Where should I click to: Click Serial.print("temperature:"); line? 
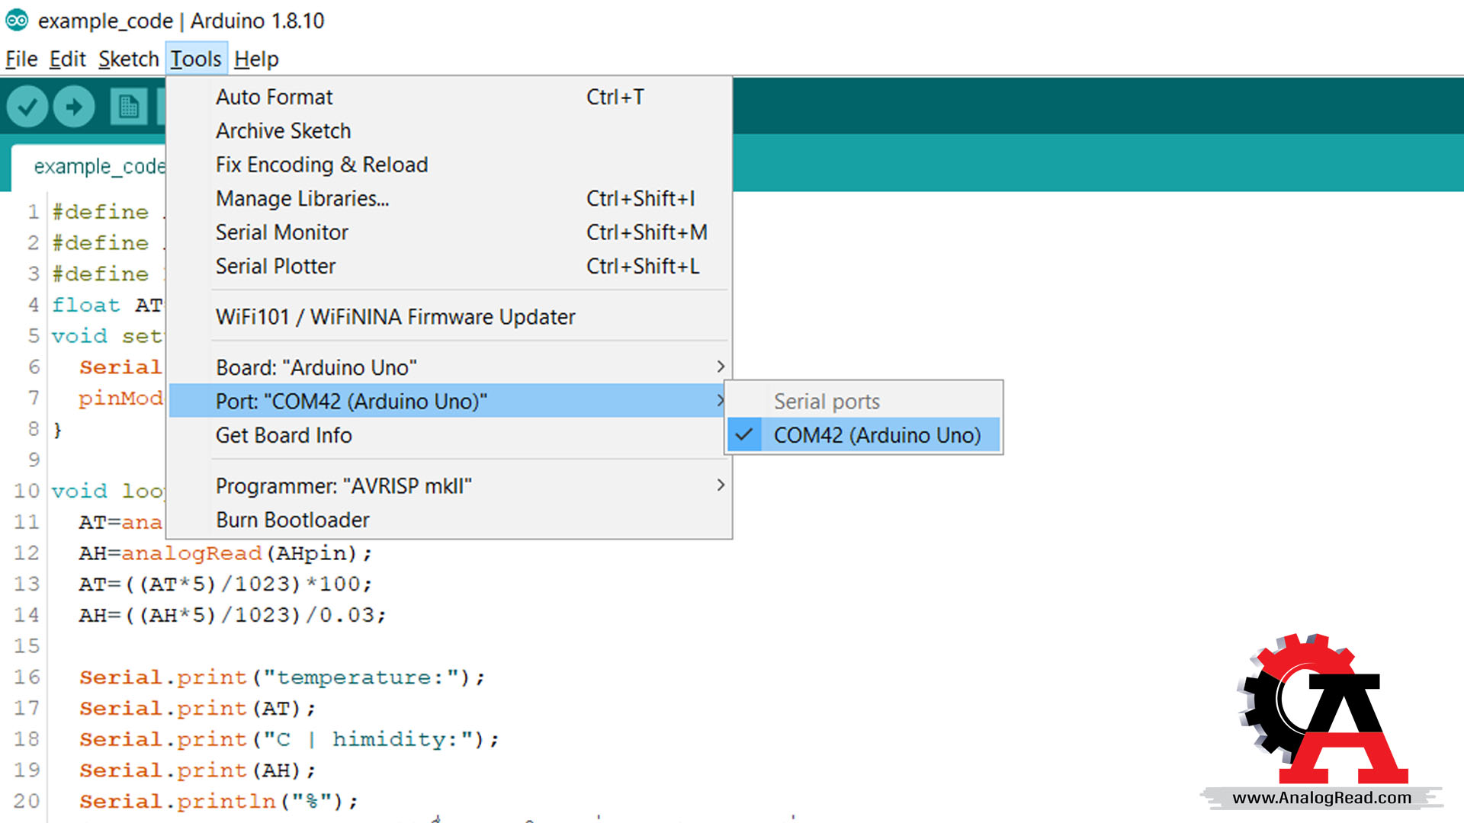pyautogui.click(x=282, y=677)
